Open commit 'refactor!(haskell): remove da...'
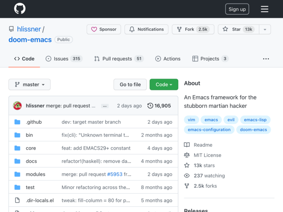Image resolution: width=283 pixels, height=212 pixels. pos(96,161)
